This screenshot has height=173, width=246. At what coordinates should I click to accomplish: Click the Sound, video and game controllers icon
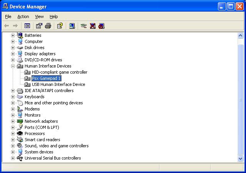tap(20, 146)
